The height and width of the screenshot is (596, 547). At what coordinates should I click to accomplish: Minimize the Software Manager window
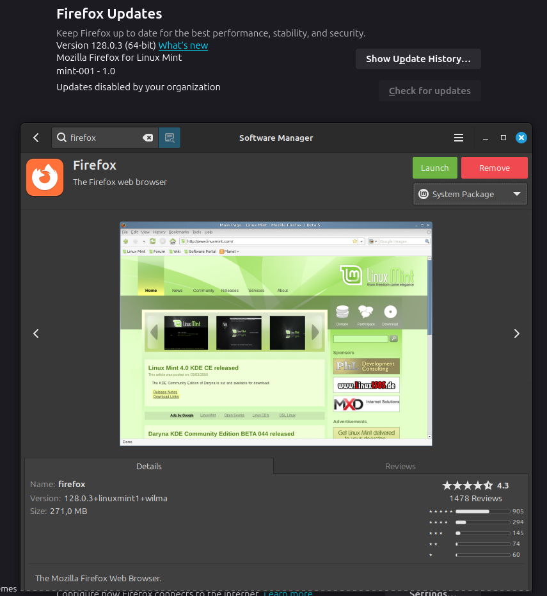pos(486,138)
